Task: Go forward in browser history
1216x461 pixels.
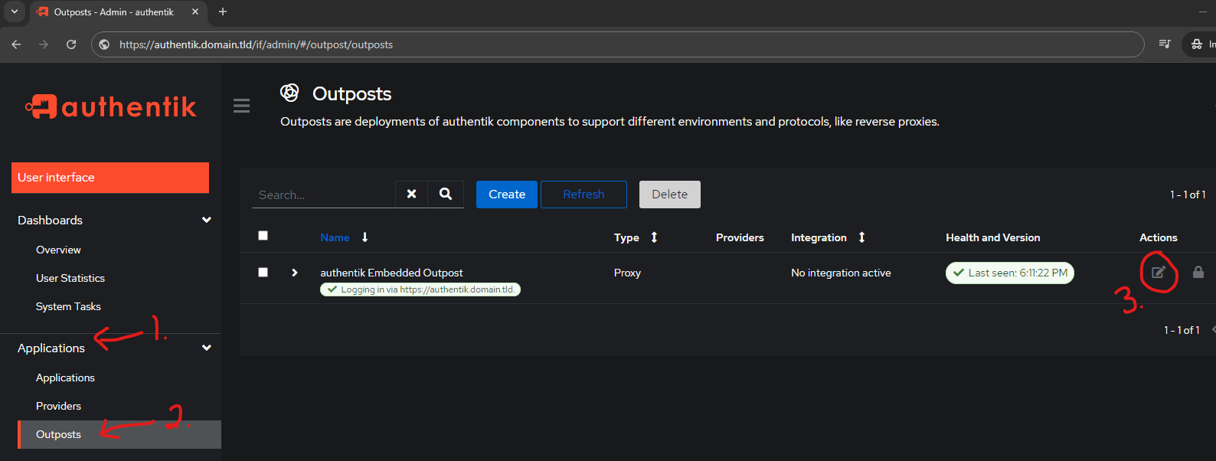Action: coord(44,44)
